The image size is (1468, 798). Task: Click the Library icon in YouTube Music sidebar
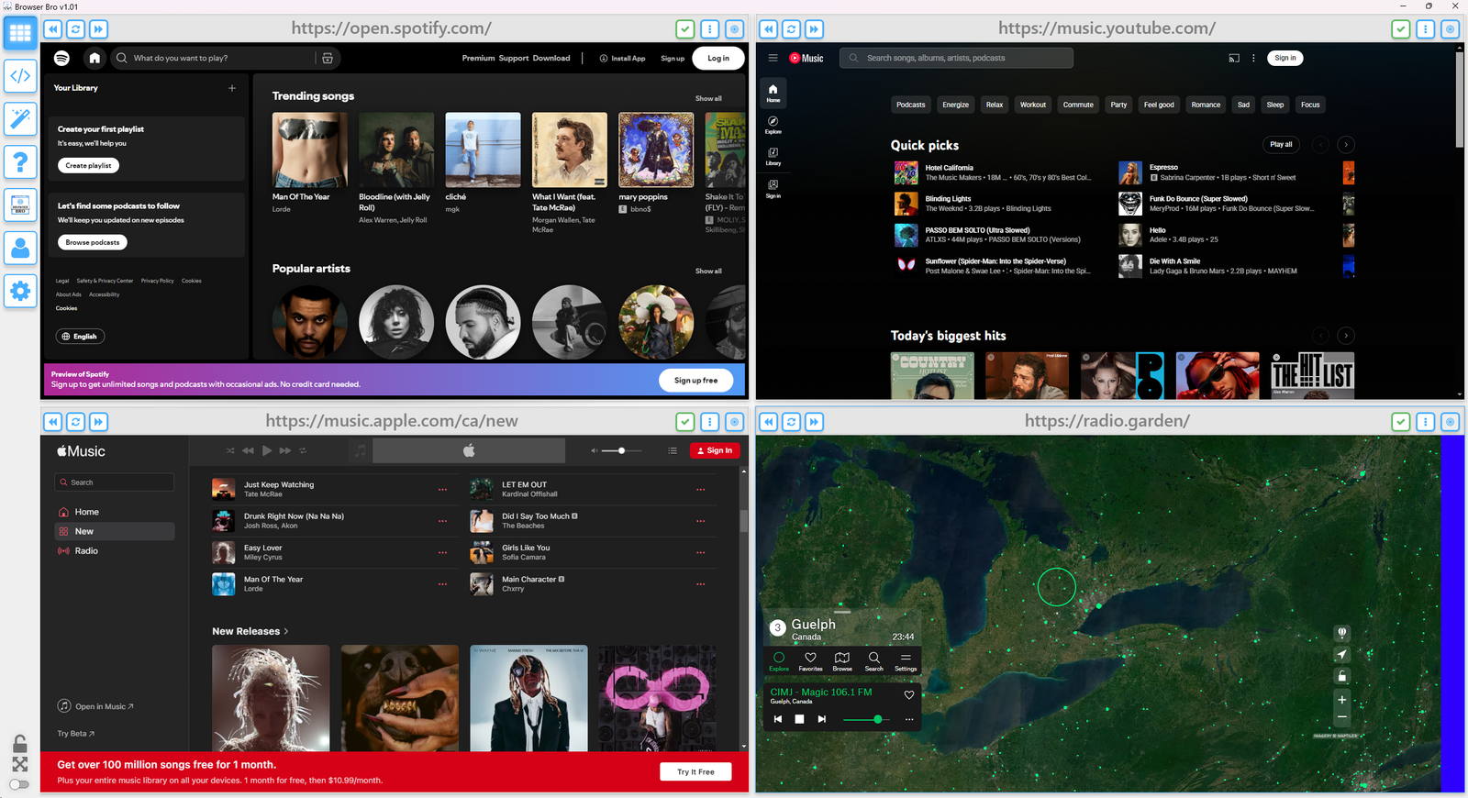pos(773,156)
